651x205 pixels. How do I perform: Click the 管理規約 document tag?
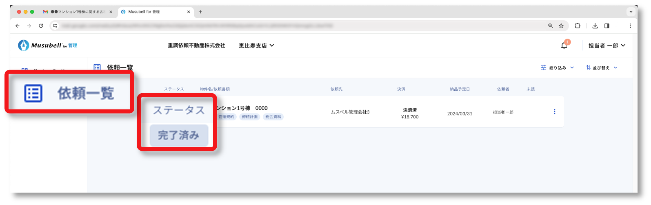[x=226, y=117]
